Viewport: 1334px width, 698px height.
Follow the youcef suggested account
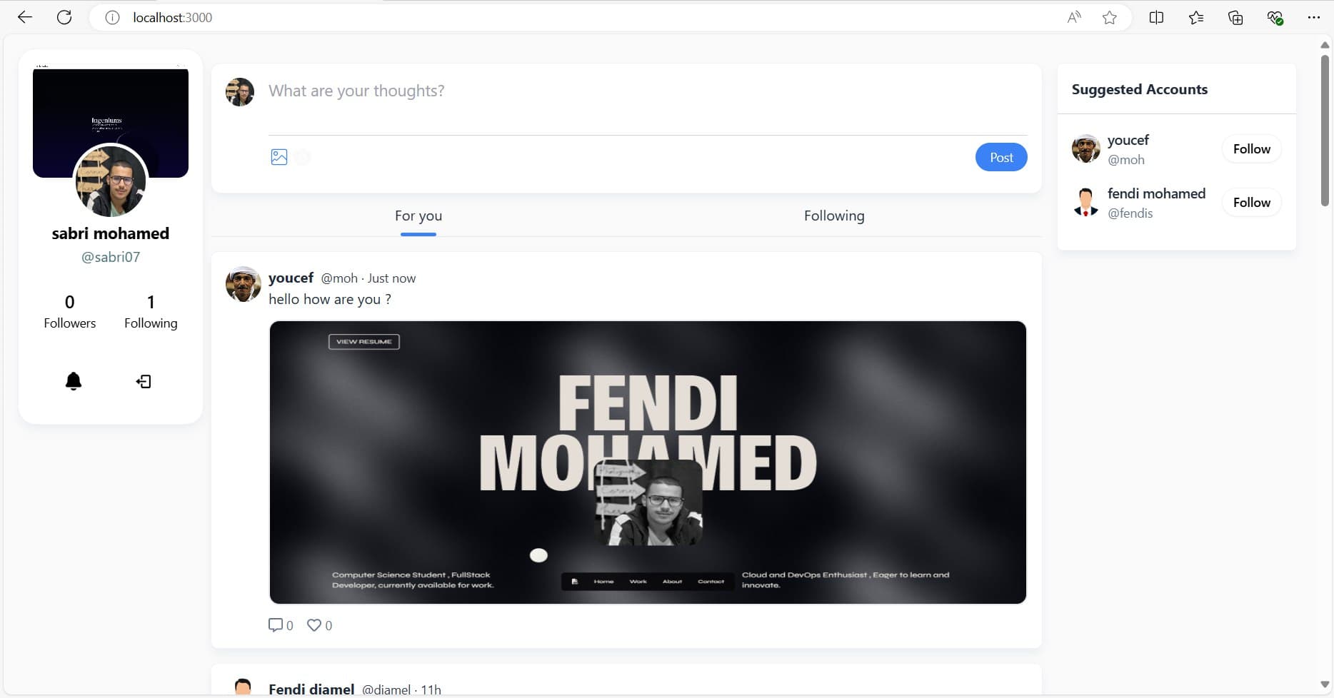(x=1251, y=149)
